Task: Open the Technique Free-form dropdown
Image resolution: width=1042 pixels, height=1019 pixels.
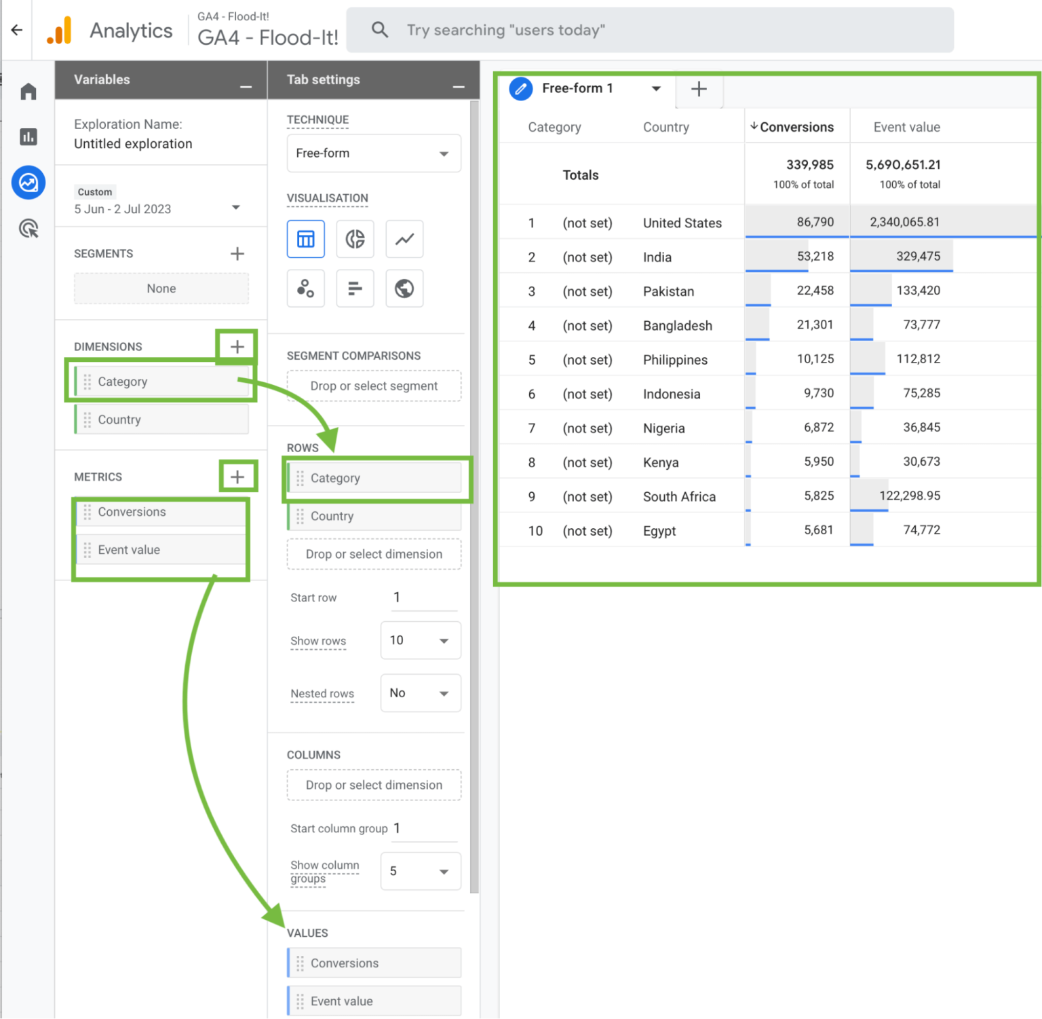Action: (373, 153)
